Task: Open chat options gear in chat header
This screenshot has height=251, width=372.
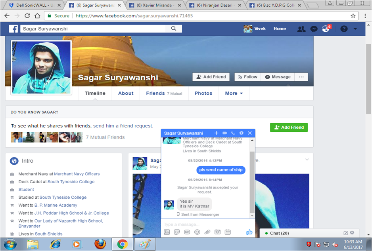Action: [x=241, y=133]
